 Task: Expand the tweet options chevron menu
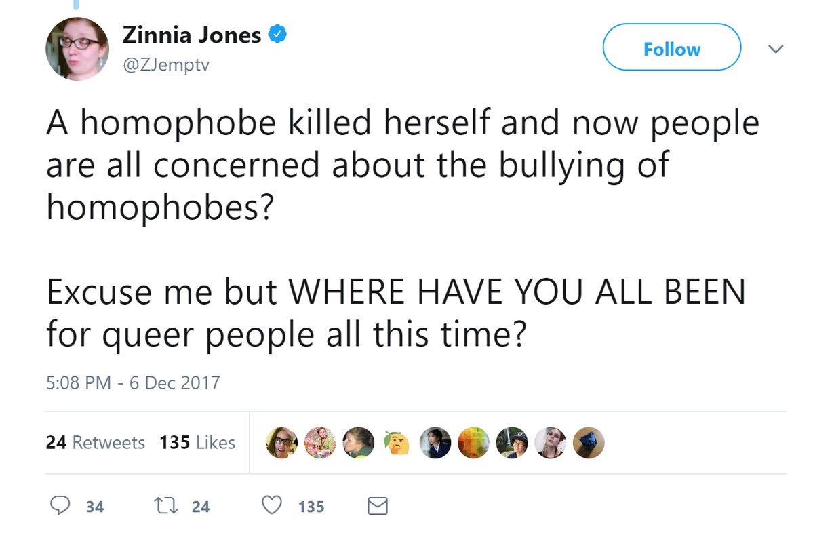776,49
